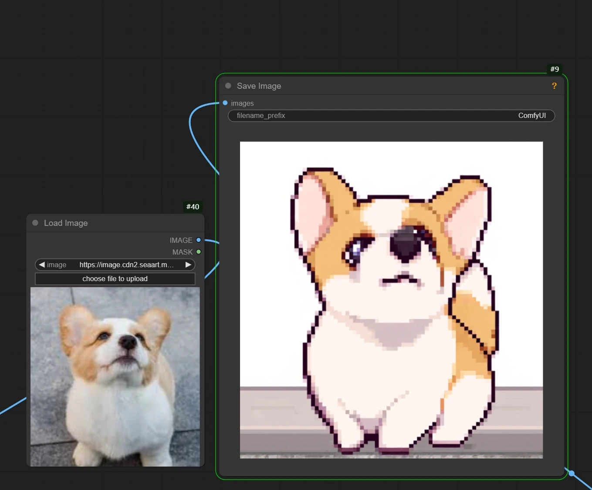
Task: Click the #9 node ID badge
Action: (554, 69)
